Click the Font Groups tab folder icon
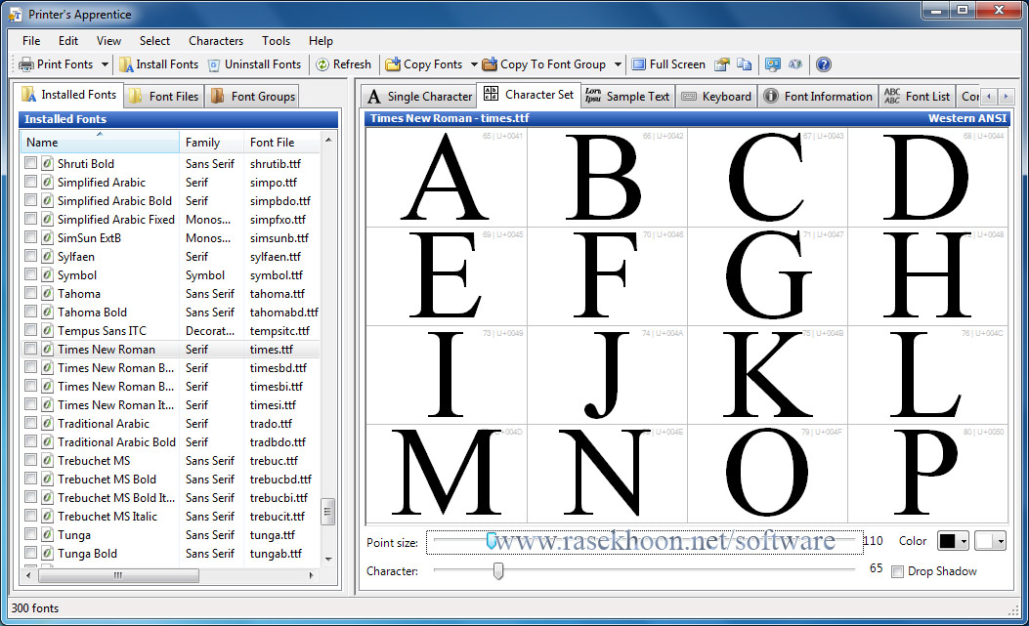 217,97
